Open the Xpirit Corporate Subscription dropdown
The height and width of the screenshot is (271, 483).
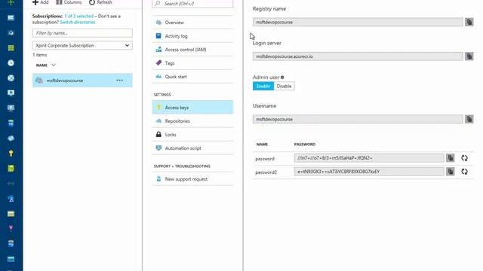tap(82, 45)
